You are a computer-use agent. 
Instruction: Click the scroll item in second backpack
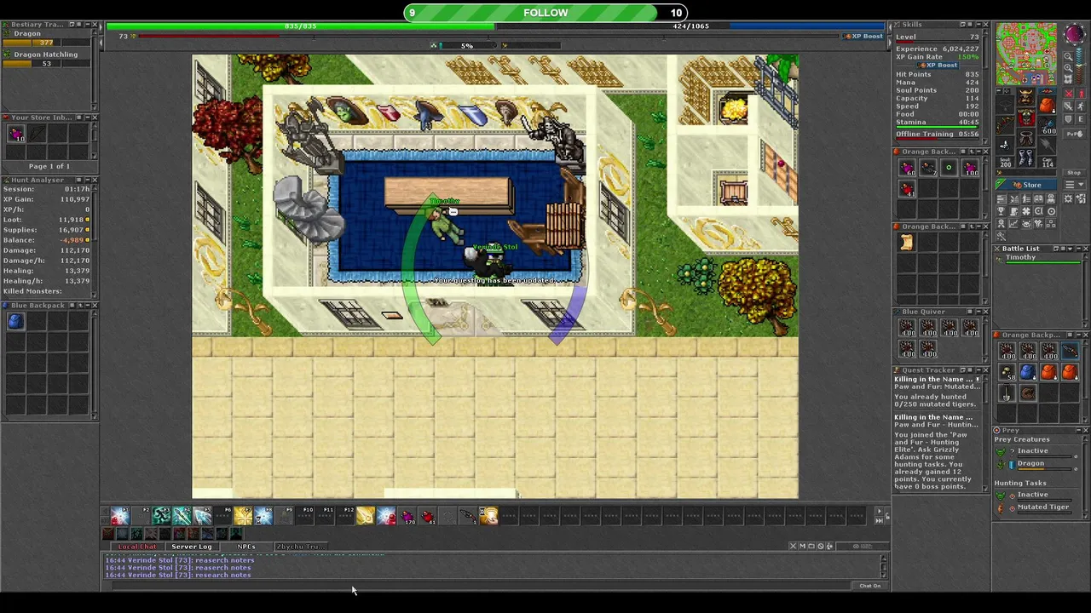pyautogui.click(x=907, y=243)
